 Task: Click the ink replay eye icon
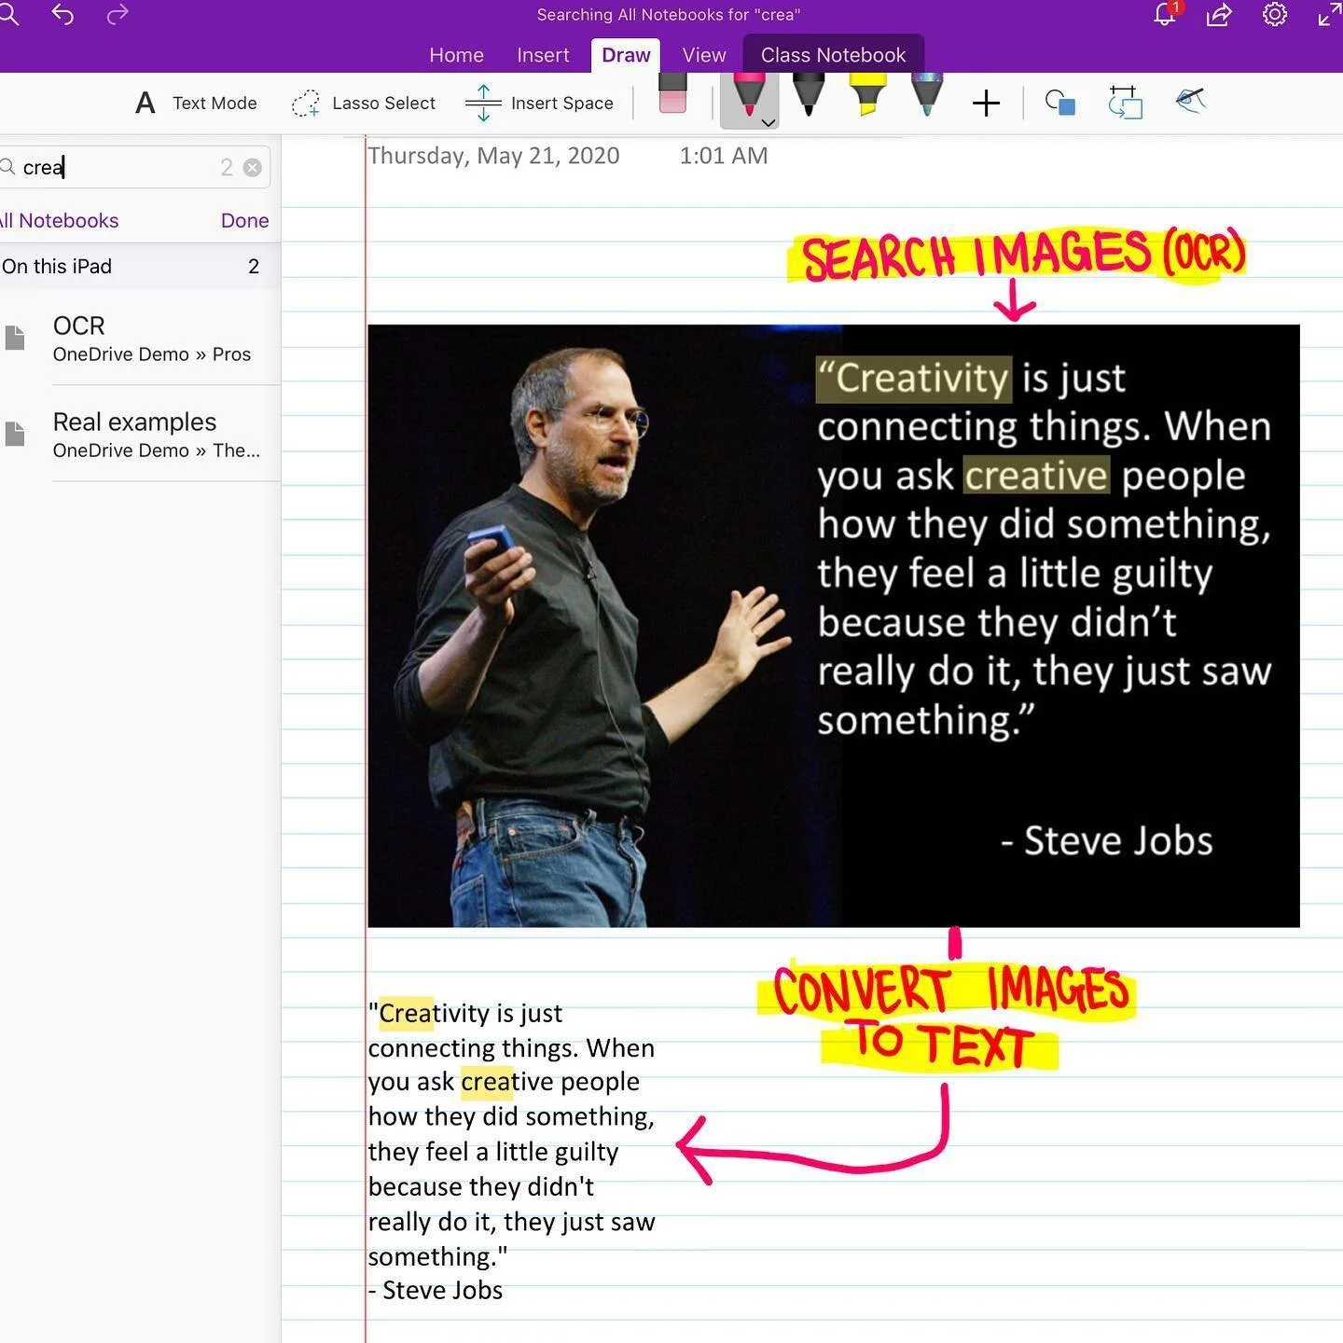(x=1191, y=100)
